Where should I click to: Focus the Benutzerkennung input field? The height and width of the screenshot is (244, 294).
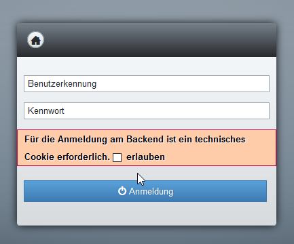pyautogui.click(x=147, y=84)
